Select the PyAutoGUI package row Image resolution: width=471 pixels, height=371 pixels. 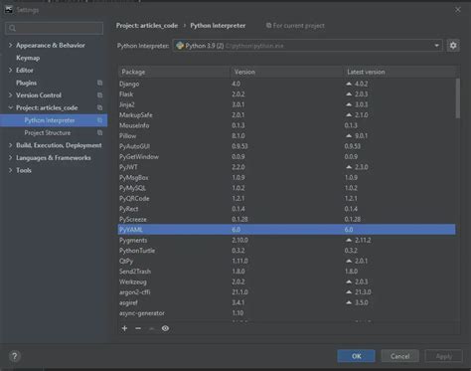click(287, 146)
